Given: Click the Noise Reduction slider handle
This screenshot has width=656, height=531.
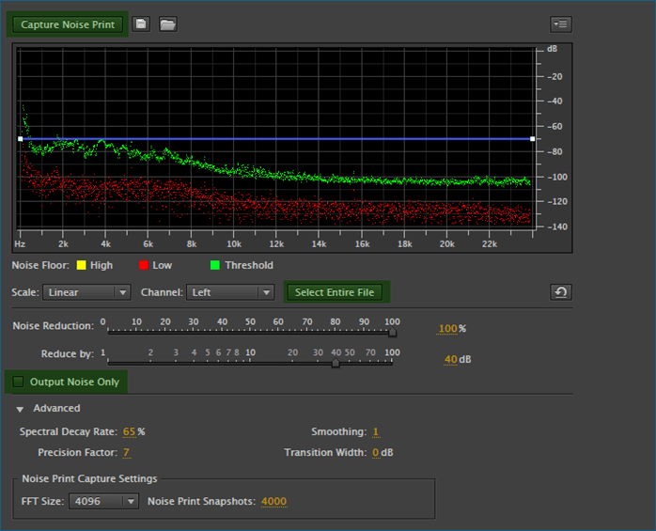Looking at the screenshot, I should (392, 332).
